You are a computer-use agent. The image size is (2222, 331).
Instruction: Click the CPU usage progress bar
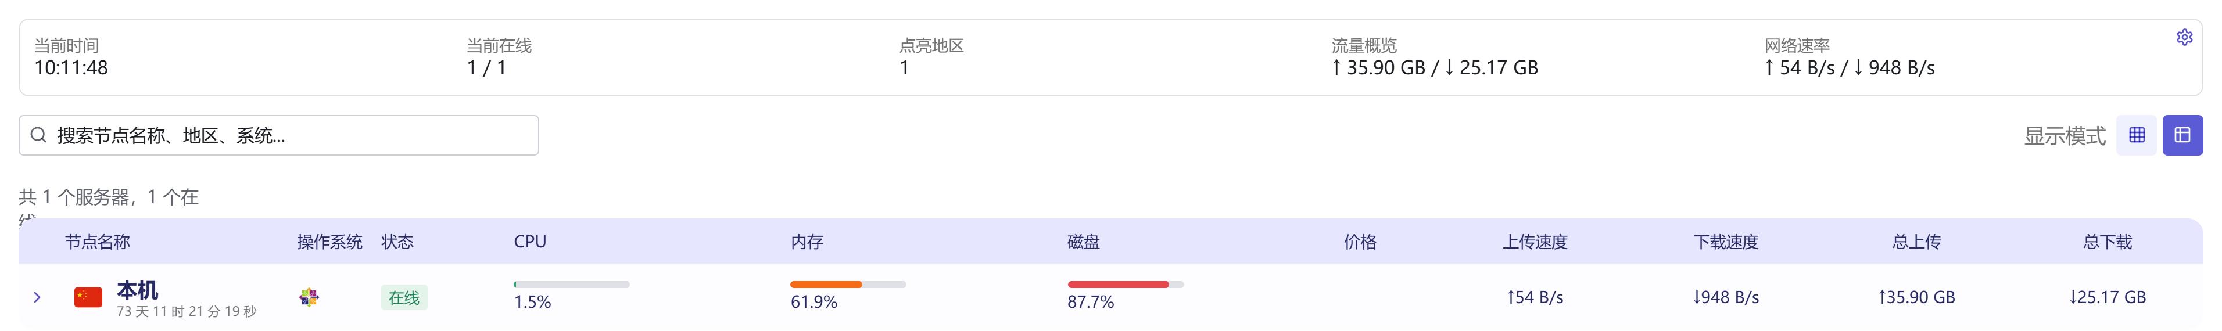pyautogui.click(x=571, y=285)
